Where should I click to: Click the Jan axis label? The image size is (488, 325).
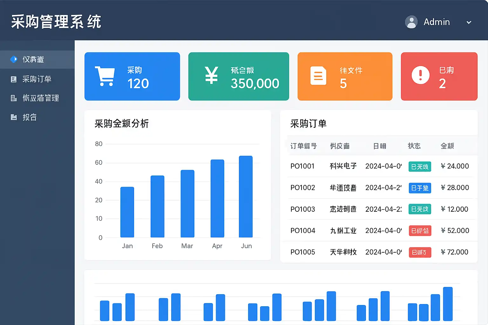coord(127,246)
